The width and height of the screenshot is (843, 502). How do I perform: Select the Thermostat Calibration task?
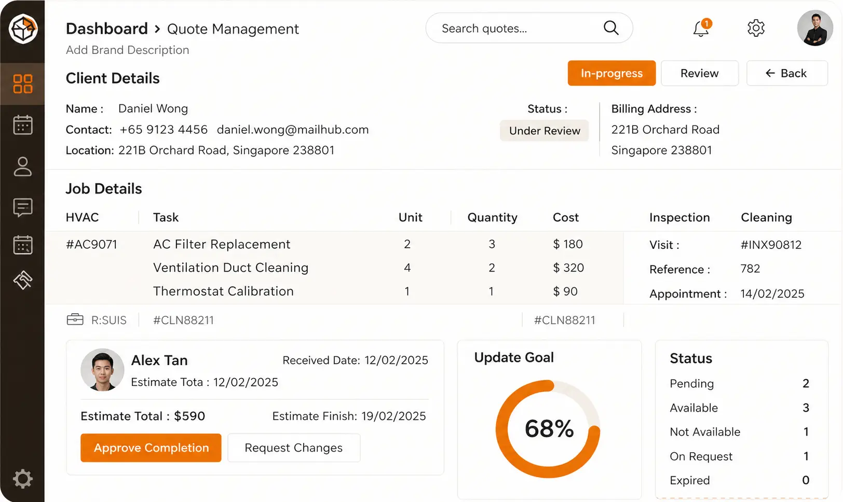[x=223, y=291]
